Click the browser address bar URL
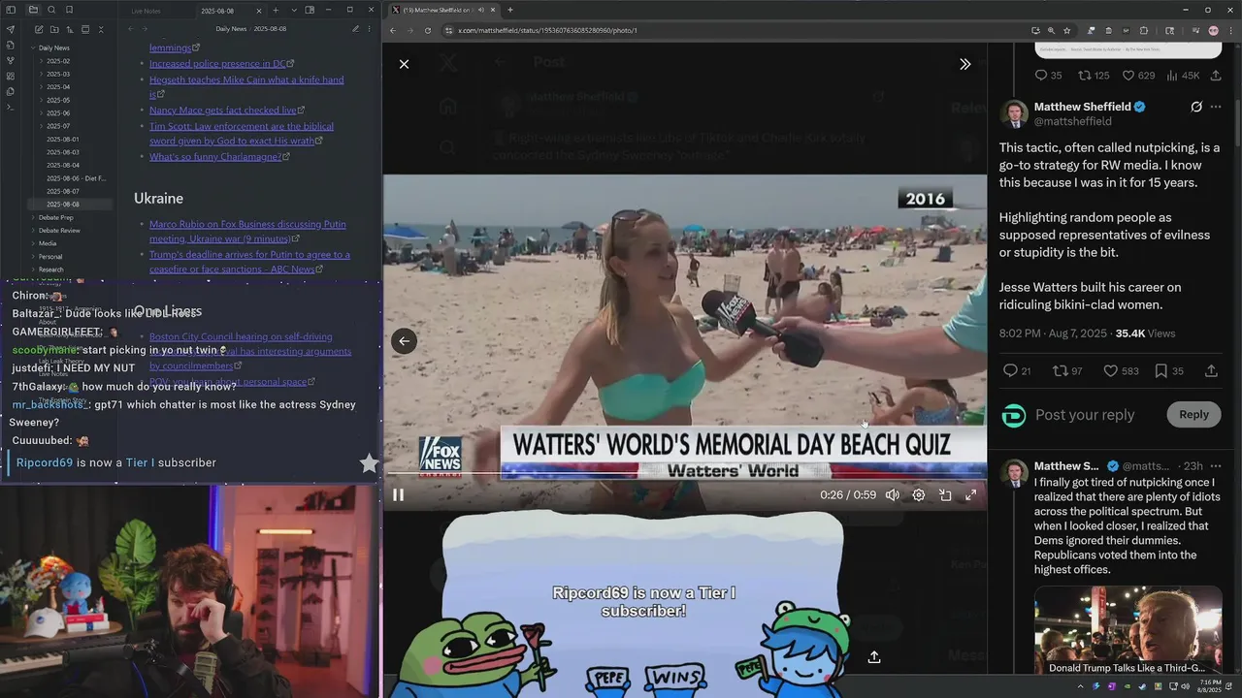This screenshot has height=698, width=1242. (547, 30)
